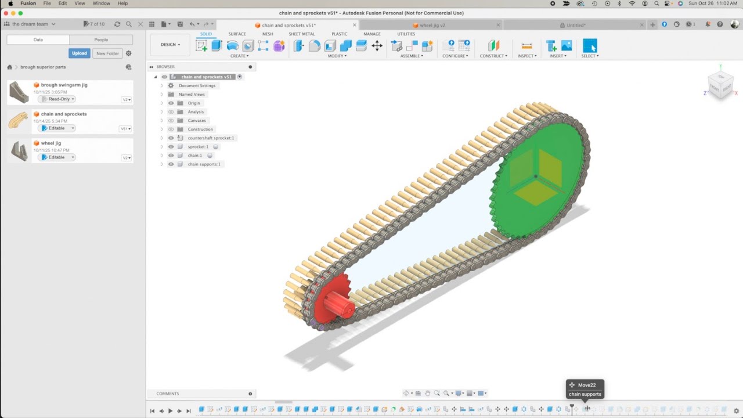Select the Fillet tool icon
The height and width of the screenshot is (418, 743).
pyautogui.click(x=314, y=46)
